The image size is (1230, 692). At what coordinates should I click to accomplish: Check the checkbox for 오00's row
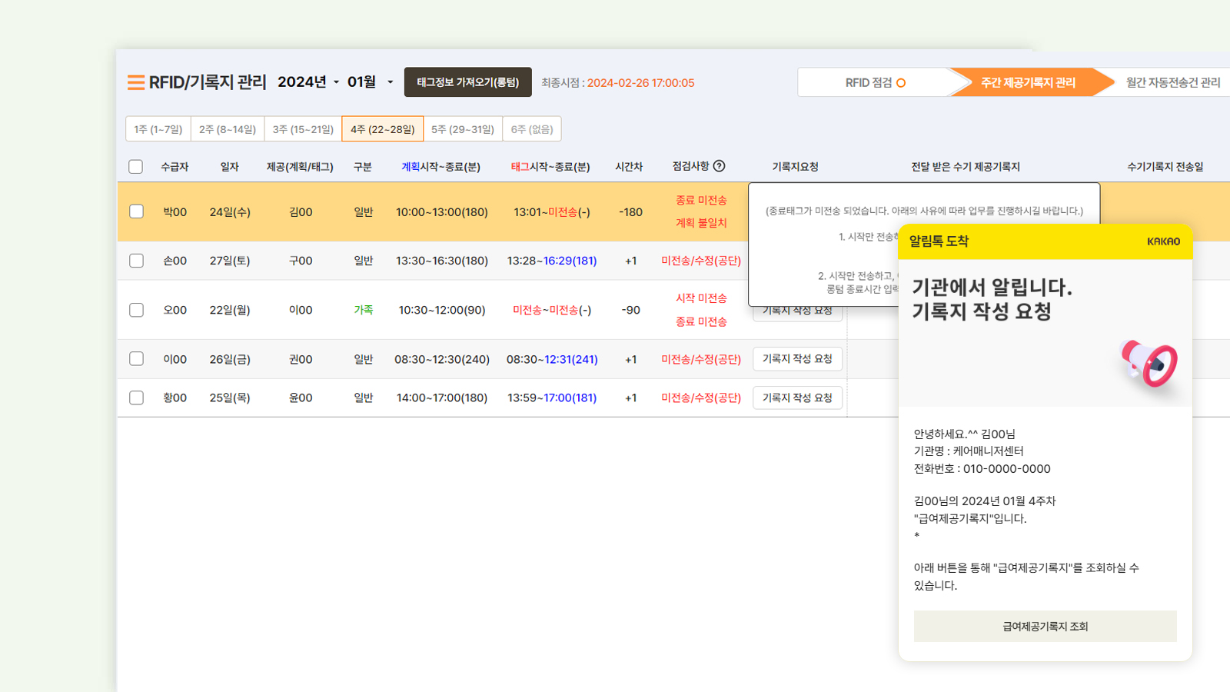(136, 310)
